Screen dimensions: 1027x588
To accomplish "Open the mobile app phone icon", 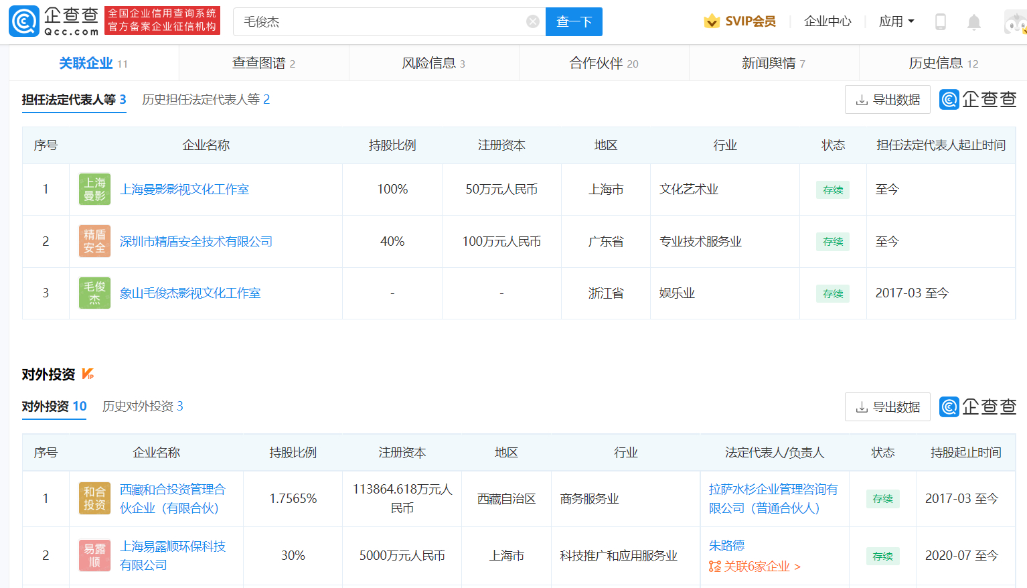I will coord(940,22).
